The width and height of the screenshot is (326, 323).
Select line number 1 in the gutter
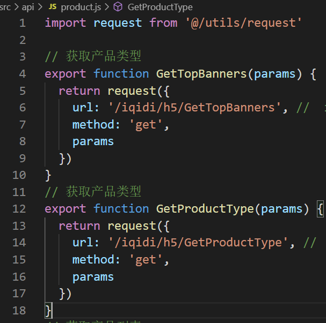pyautogui.click(x=22, y=22)
